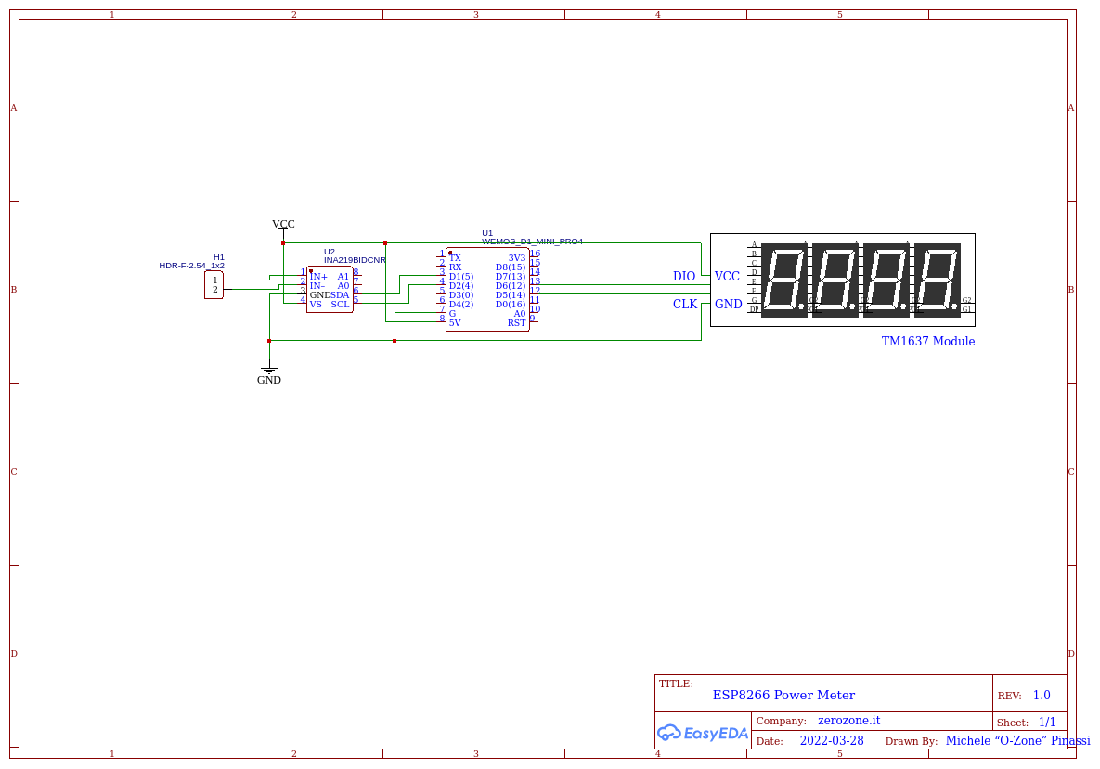The width and height of the screenshot is (1100, 769).
Task: Select the VCC power symbol above the INA219
Action: (x=283, y=228)
